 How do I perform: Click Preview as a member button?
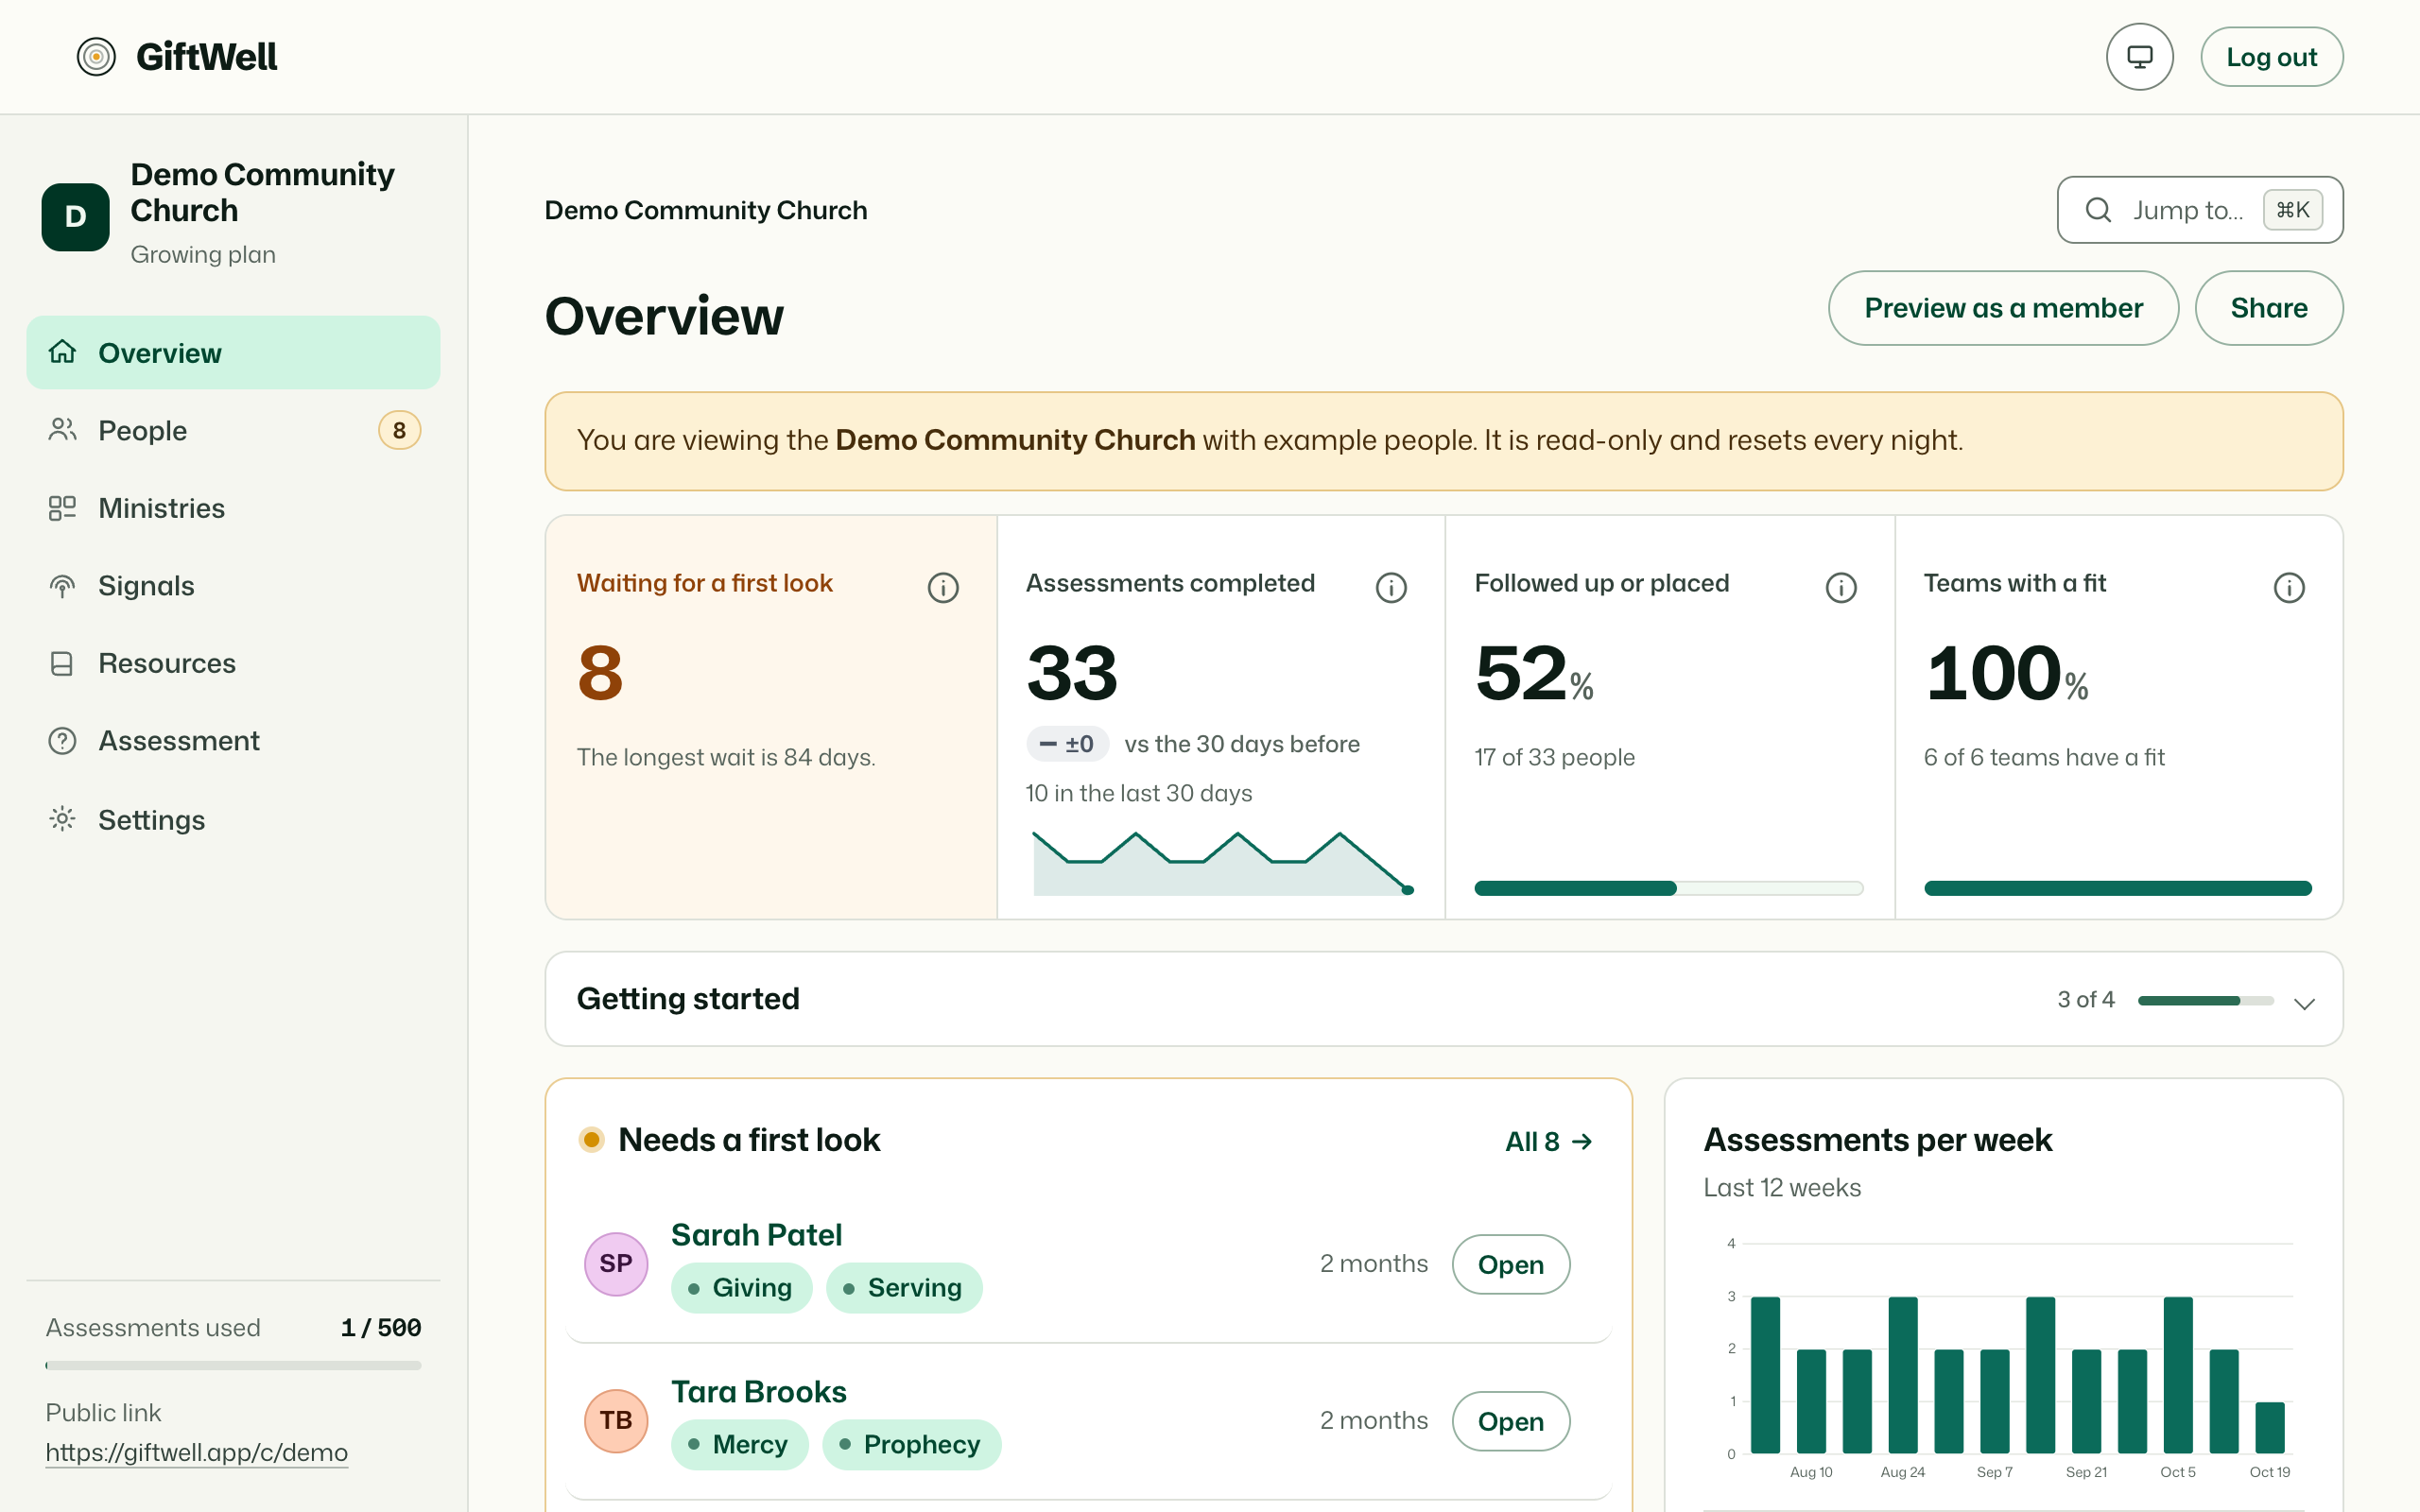pos(2003,308)
